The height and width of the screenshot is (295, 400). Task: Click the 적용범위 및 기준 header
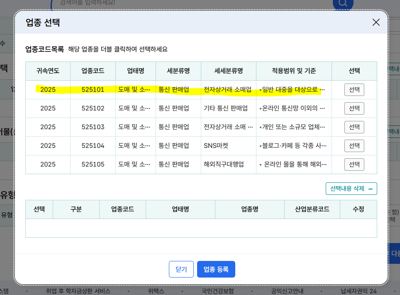coord(294,71)
